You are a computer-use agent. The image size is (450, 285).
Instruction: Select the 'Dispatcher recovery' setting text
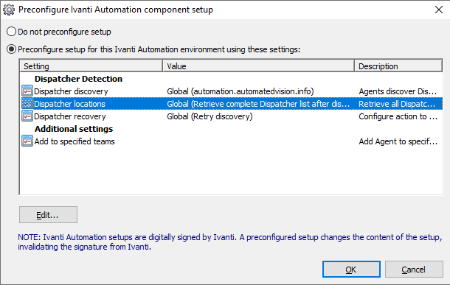(70, 116)
